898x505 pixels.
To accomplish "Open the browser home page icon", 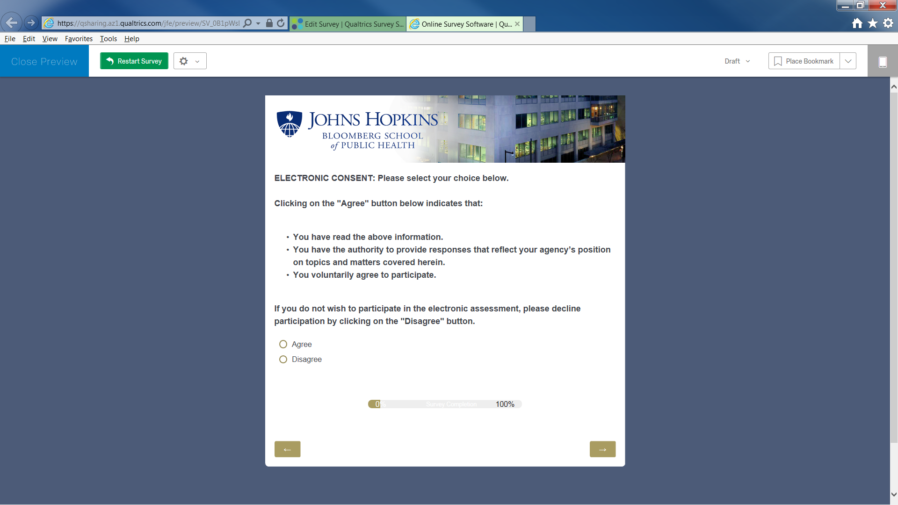I will 857,23.
